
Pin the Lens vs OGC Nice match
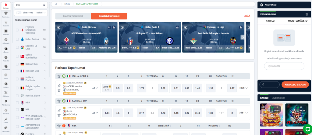point(59,111)
